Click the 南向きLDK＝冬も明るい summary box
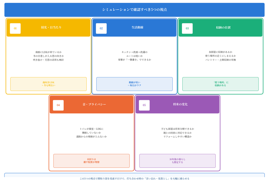Screen dimensions: 269x182 tap(48, 84)
